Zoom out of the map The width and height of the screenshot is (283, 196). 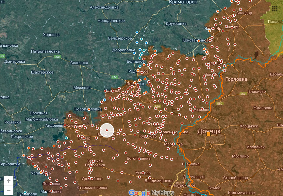point(8,190)
